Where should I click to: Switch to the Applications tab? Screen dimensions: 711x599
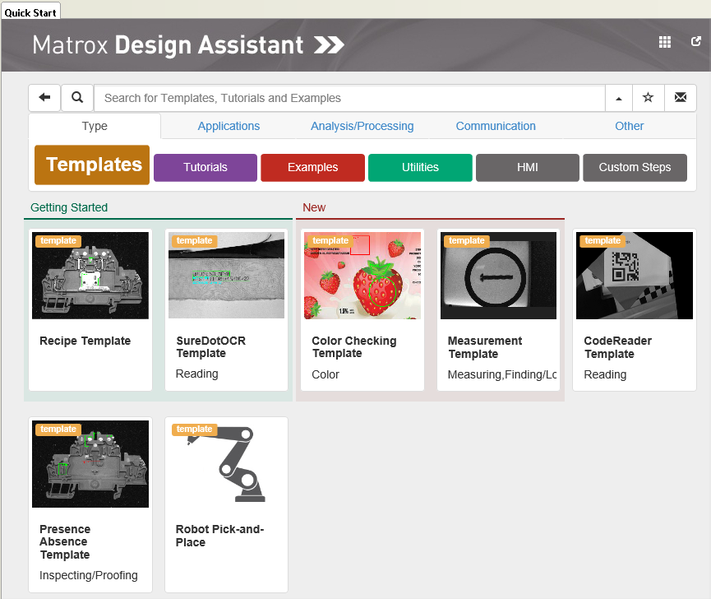229,126
